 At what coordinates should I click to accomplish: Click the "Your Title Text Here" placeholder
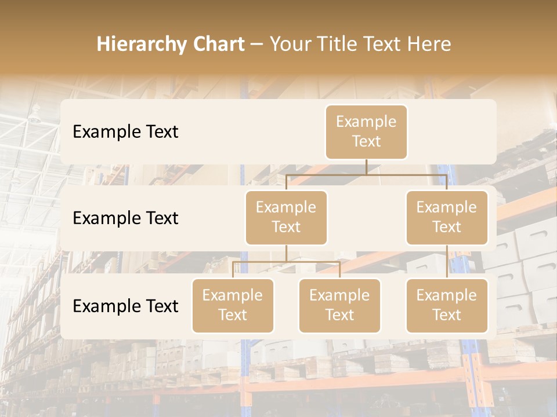coord(360,44)
